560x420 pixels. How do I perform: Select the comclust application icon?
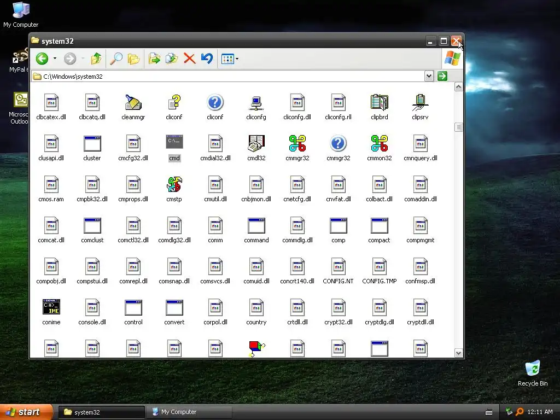(92, 225)
